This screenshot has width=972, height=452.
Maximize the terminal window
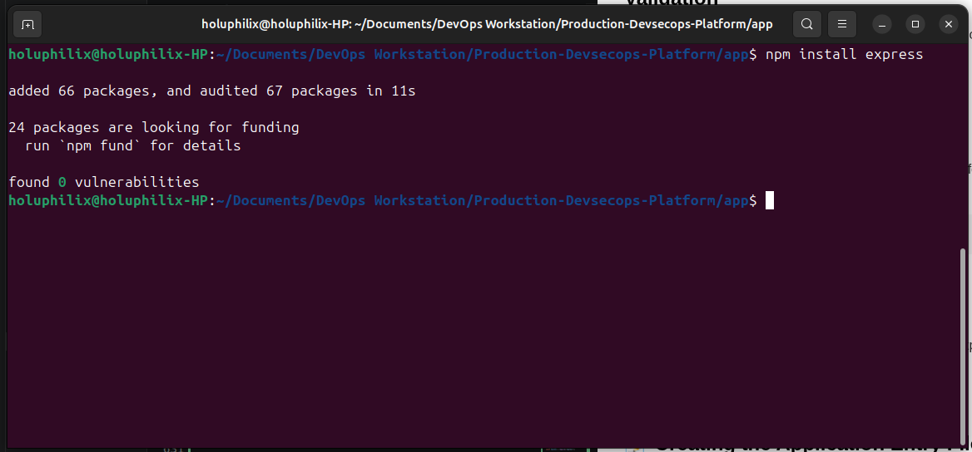[x=915, y=25]
